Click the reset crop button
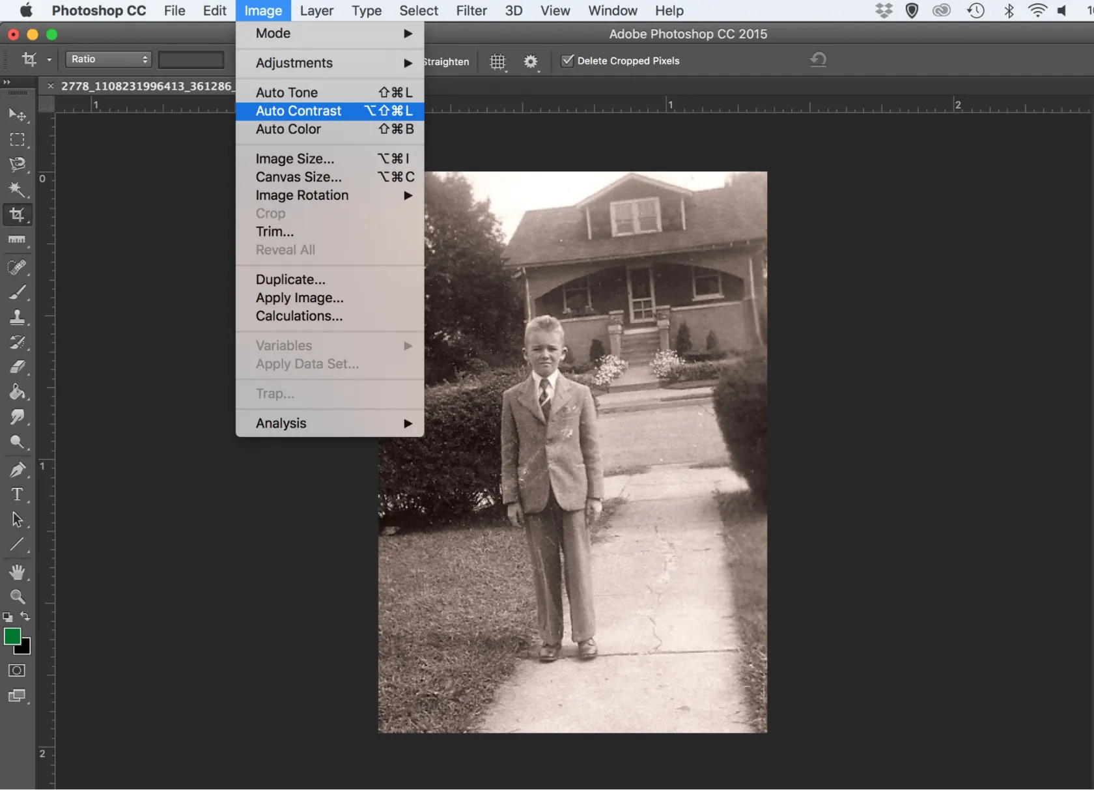The height and width of the screenshot is (790, 1094). pyautogui.click(x=818, y=60)
